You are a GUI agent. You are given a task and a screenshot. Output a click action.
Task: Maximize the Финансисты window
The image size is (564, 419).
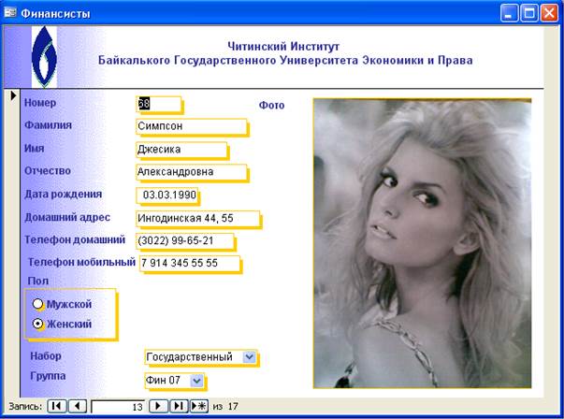(529, 13)
